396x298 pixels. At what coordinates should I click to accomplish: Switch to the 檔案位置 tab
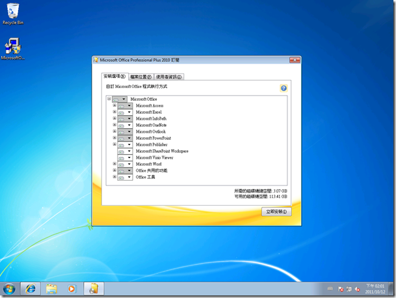(x=141, y=77)
